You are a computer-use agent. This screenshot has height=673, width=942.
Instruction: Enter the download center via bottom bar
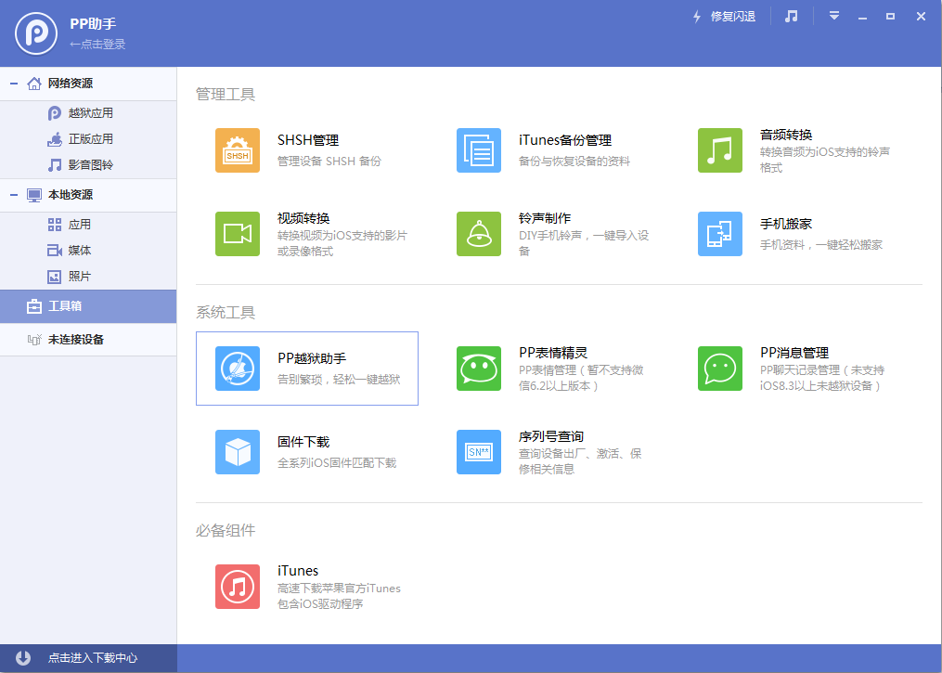(88, 657)
